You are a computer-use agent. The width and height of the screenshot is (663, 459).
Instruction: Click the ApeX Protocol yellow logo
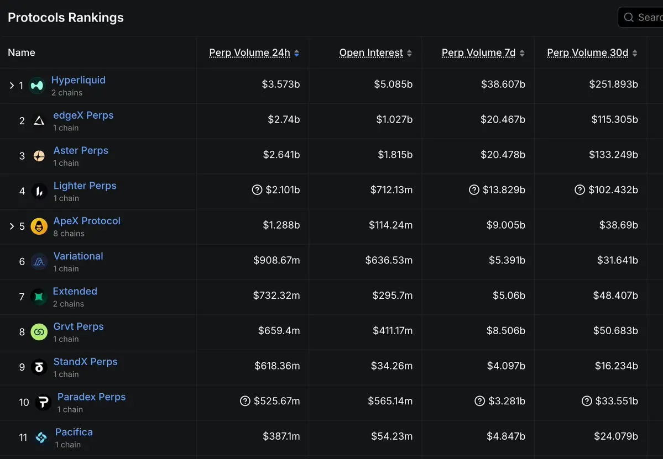[x=39, y=226]
